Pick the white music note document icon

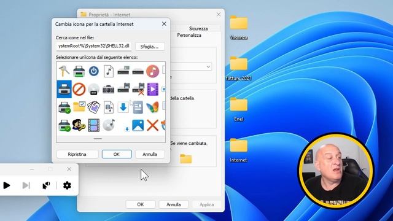click(x=108, y=71)
